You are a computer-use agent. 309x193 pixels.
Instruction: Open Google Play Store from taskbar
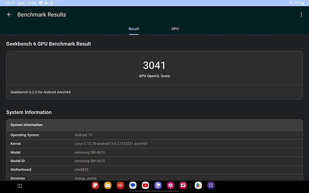point(198,185)
